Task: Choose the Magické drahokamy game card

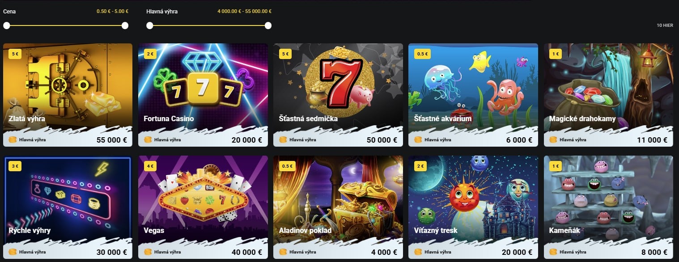Action: tap(608, 95)
